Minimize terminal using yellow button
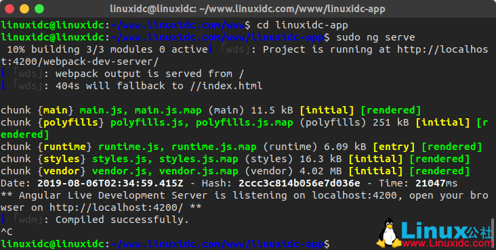This screenshot has height=250, width=496. 24,9
